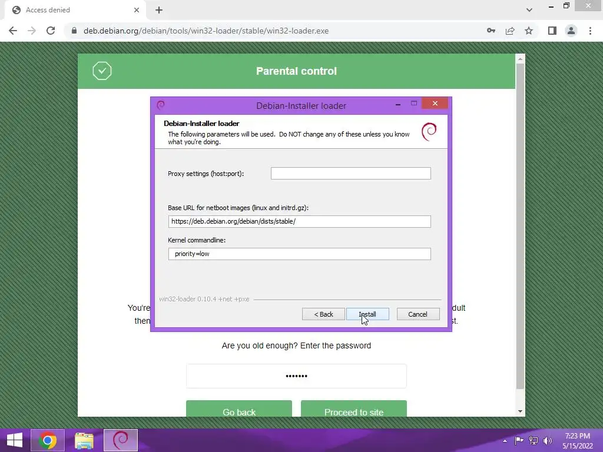Go back using Chrome's back arrow
Screen dimensions: 603x452
13,31
